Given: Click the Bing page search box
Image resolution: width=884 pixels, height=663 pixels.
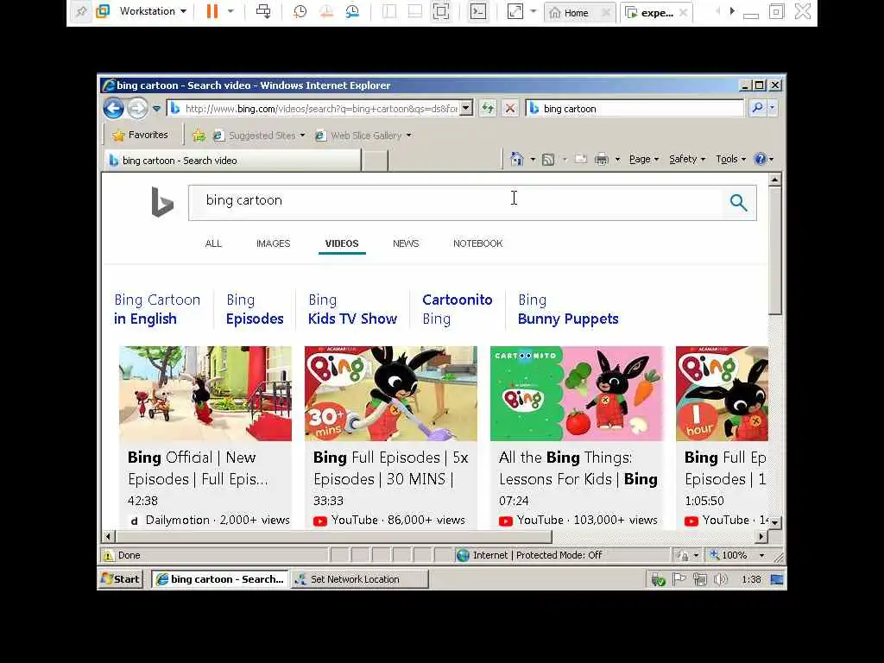Looking at the screenshot, I should [456, 202].
